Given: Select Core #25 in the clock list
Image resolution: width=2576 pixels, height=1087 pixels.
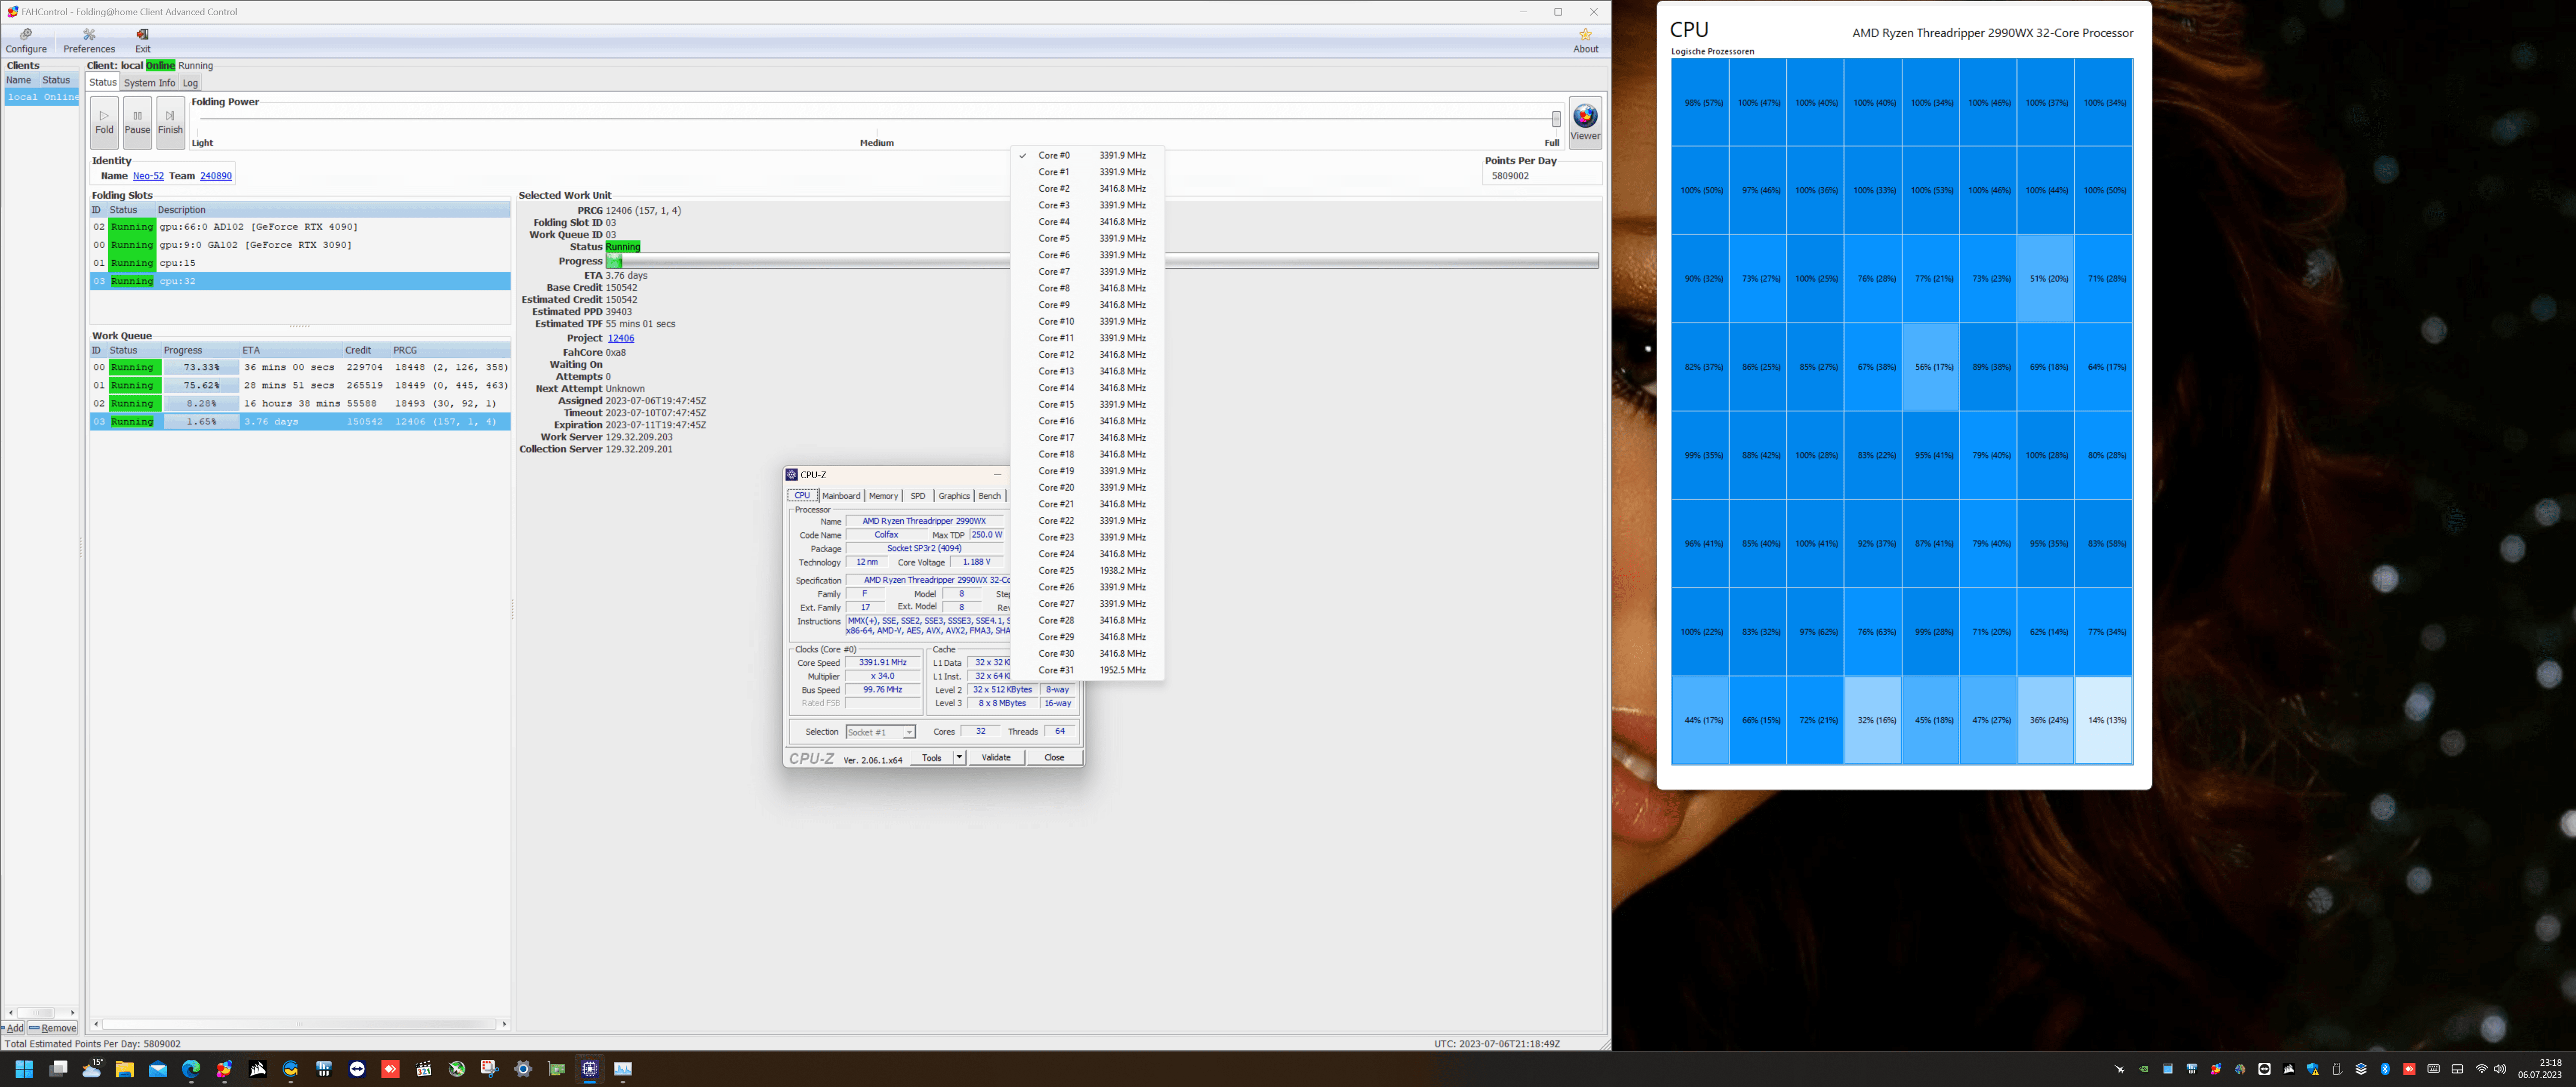Looking at the screenshot, I should pos(1056,571).
